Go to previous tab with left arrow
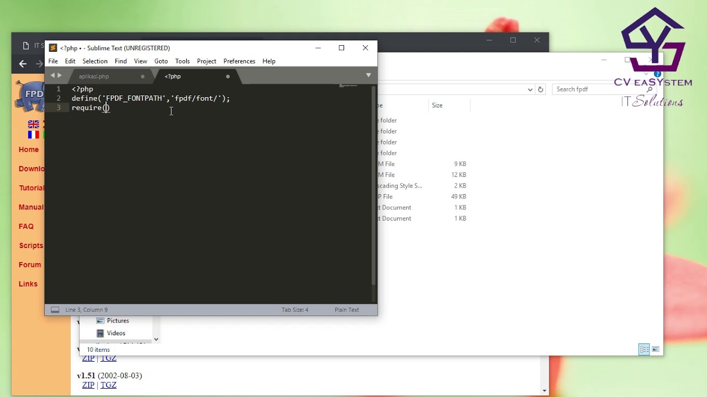Image resolution: width=707 pixels, height=397 pixels. coord(52,76)
